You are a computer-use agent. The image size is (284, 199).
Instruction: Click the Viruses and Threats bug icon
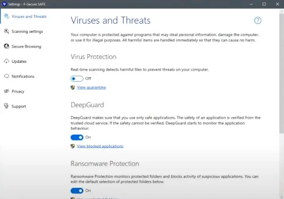[x=6, y=17]
